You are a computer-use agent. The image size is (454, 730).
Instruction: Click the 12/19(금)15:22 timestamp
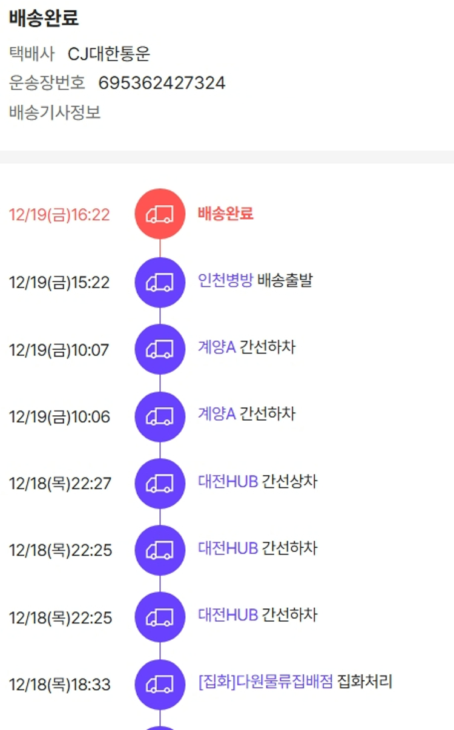point(59,283)
